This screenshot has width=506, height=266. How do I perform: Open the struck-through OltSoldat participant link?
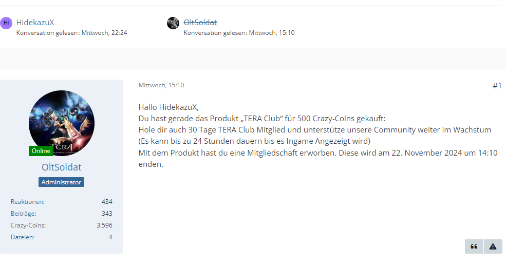click(200, 22)
